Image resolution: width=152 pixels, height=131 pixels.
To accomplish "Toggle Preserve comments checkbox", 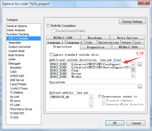I will pyautogui.click(x=104, y=100).
